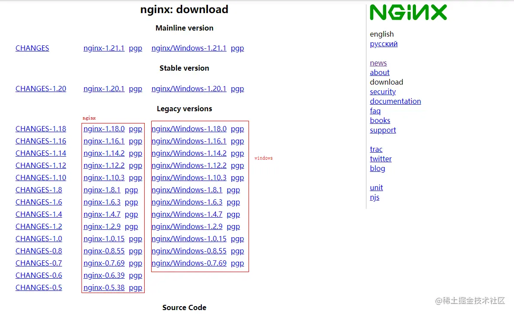
Task: Download nginx/Windows-1.18.0
Action: tap(189, 129)
